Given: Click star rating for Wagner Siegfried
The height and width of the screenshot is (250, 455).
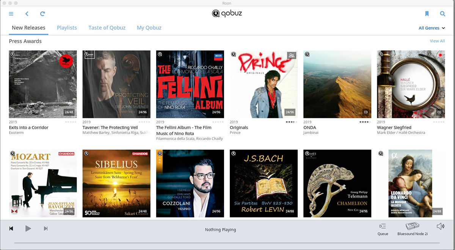Looking at the screenshot, I should click(439, 122).
